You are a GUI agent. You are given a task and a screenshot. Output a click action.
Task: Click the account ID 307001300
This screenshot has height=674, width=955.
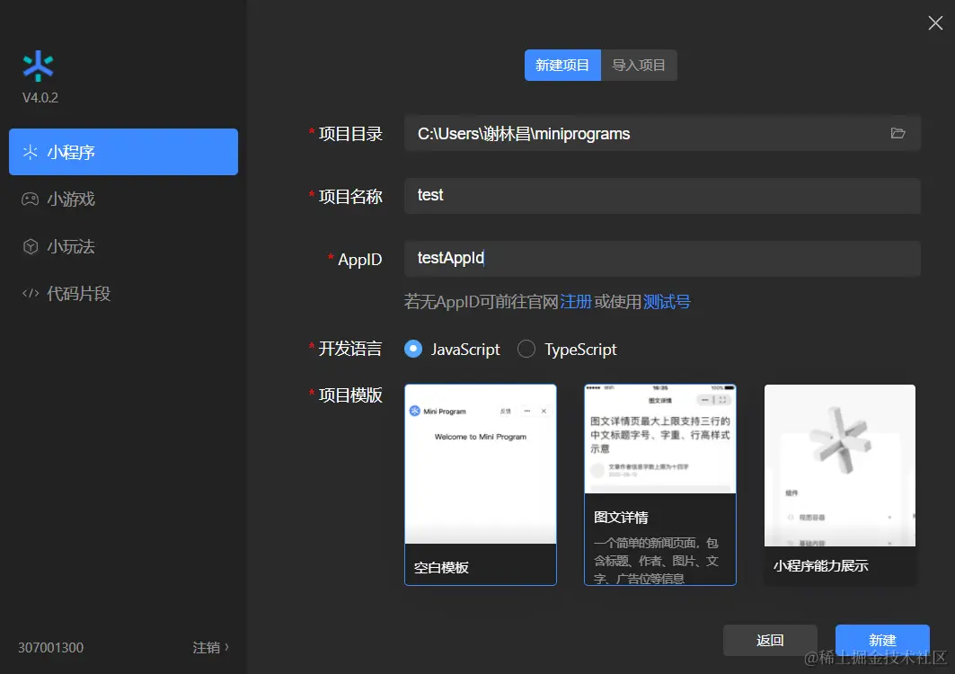click(50, 647)
